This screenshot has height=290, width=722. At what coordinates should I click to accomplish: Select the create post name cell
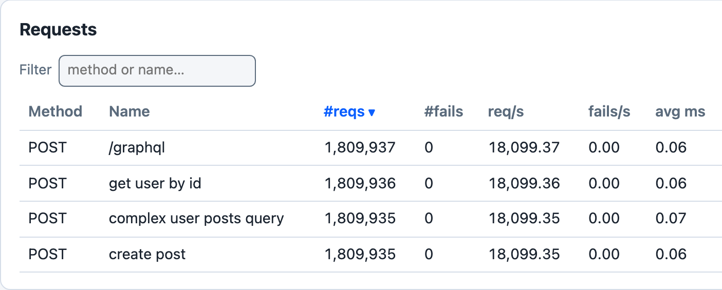(x=147, y=254)
